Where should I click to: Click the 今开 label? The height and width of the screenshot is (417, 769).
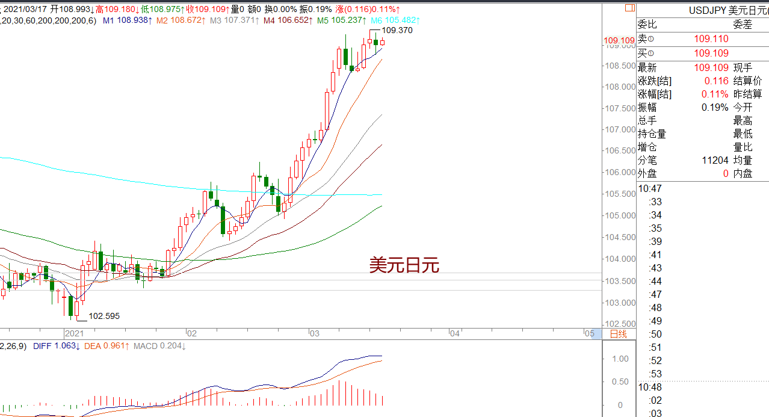pyautogui.click(x=743, y=107)
